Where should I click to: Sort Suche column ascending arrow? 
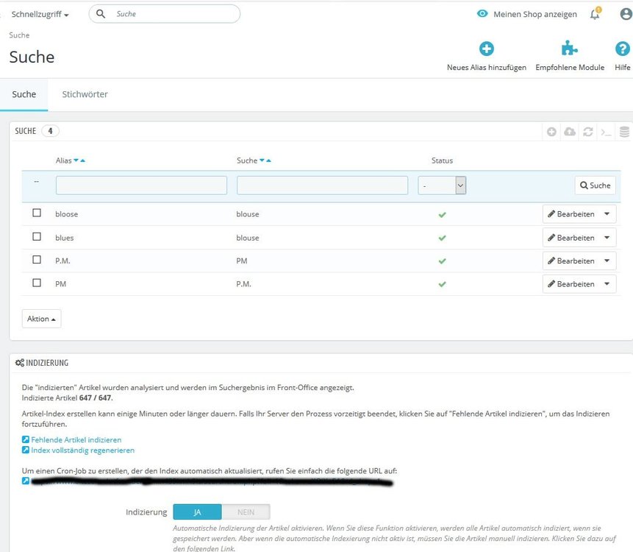[268, 160]
